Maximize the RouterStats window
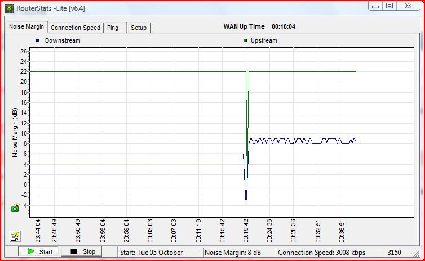425x261 pixels. coord(389,6)
